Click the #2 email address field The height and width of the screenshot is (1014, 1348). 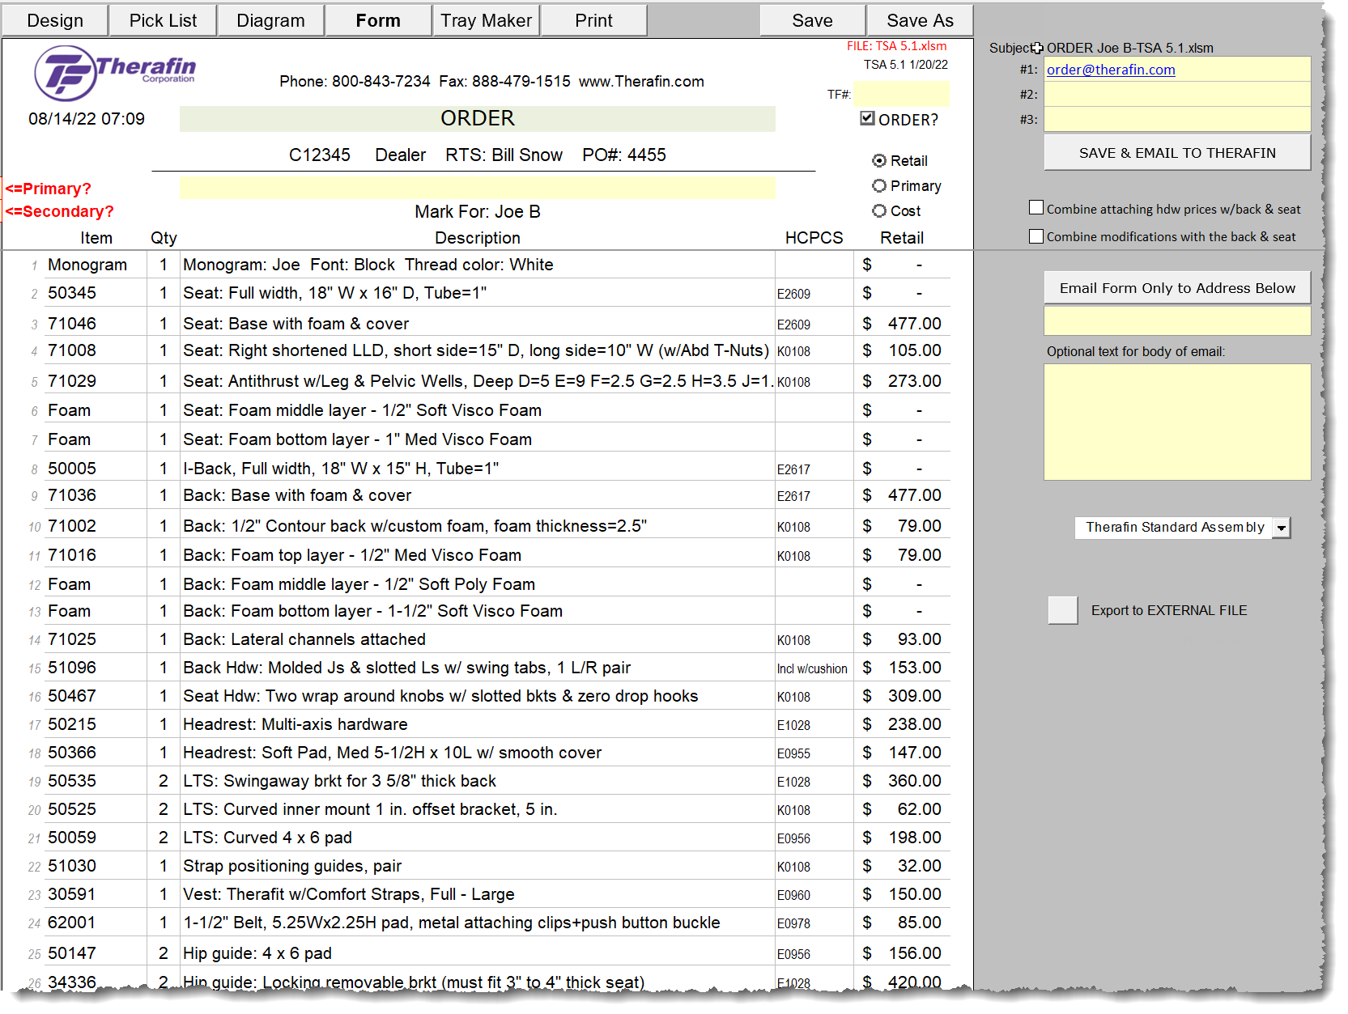[1177, 95]
